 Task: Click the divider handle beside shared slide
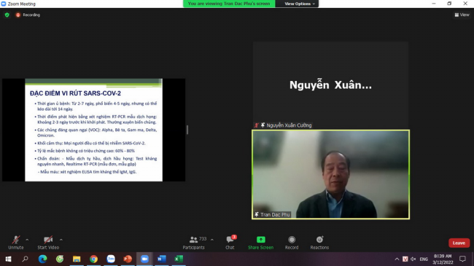(187, 130)
